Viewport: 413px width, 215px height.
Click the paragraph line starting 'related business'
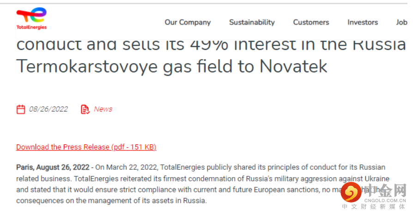(x=202, y=178)
